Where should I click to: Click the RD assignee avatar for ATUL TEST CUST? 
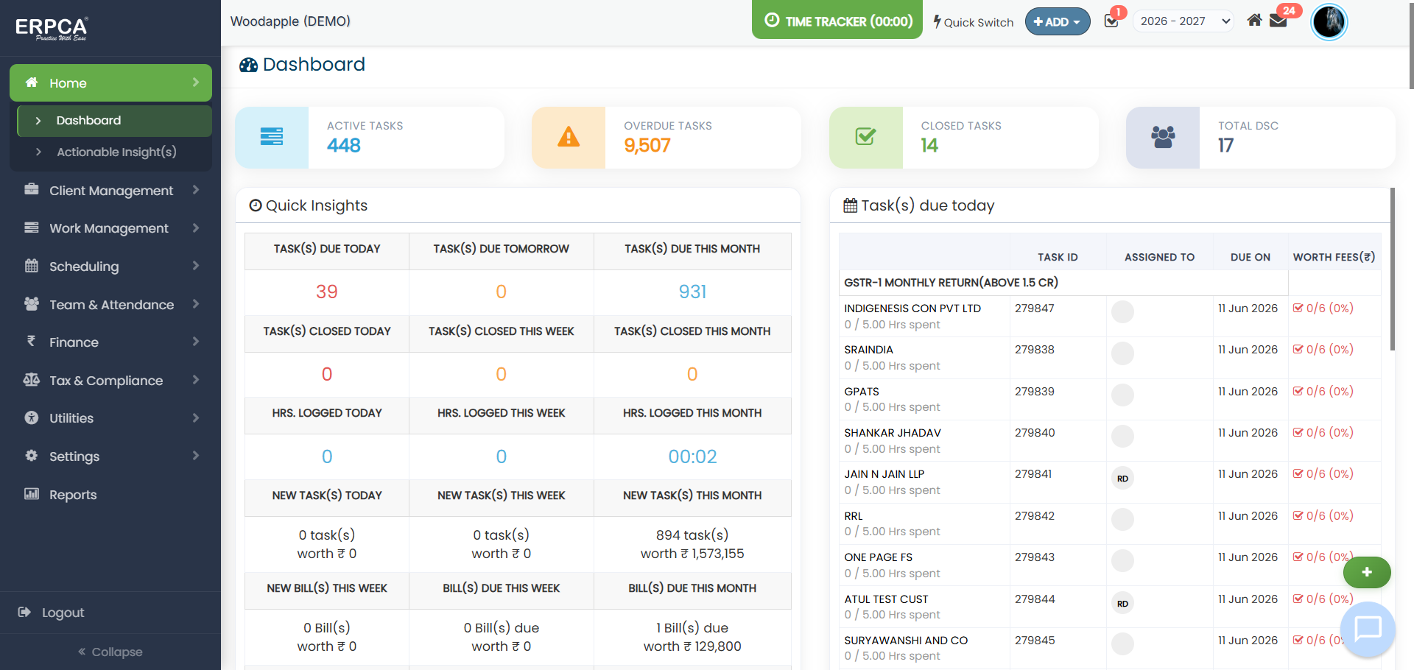(1122, 604)
